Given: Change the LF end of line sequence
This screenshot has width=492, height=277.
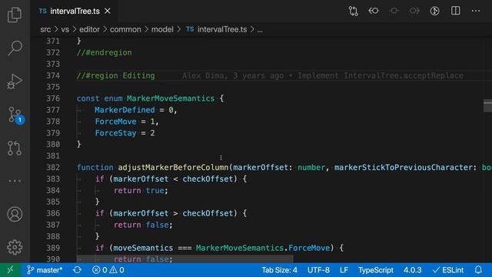Looking at the screenshot, I should coord(344,270).
